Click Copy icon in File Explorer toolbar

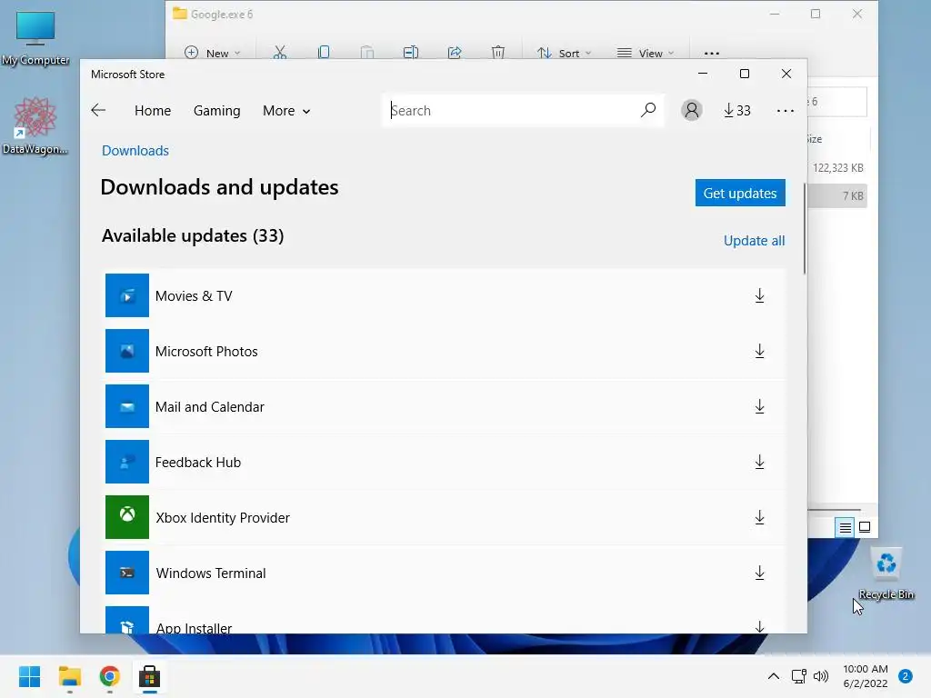coord(324,52)
